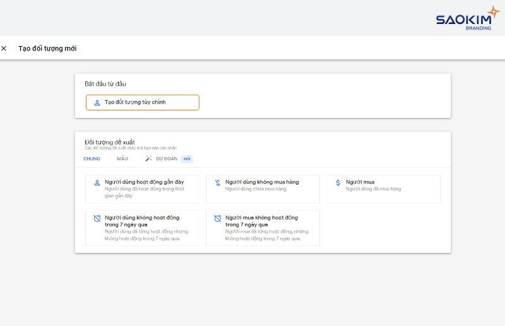Click alarm-off icon for inactive purchasers
505x326 pixels.
tap(218, 219)
